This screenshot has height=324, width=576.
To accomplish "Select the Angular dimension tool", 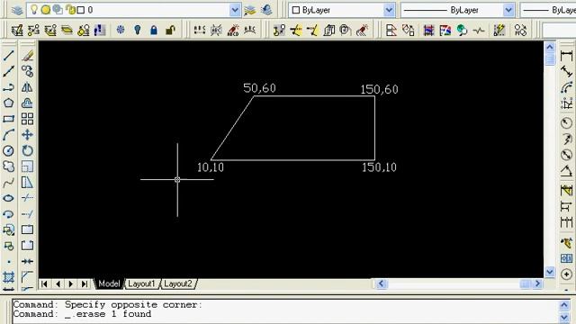I will (x=566, y=171).
